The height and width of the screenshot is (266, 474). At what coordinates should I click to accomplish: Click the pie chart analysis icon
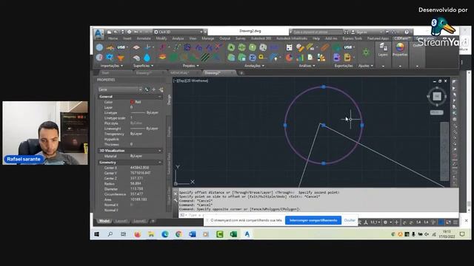coord(290,58)
